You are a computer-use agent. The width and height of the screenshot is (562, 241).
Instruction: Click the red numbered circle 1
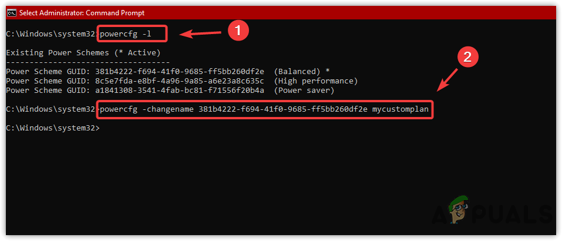237,32
